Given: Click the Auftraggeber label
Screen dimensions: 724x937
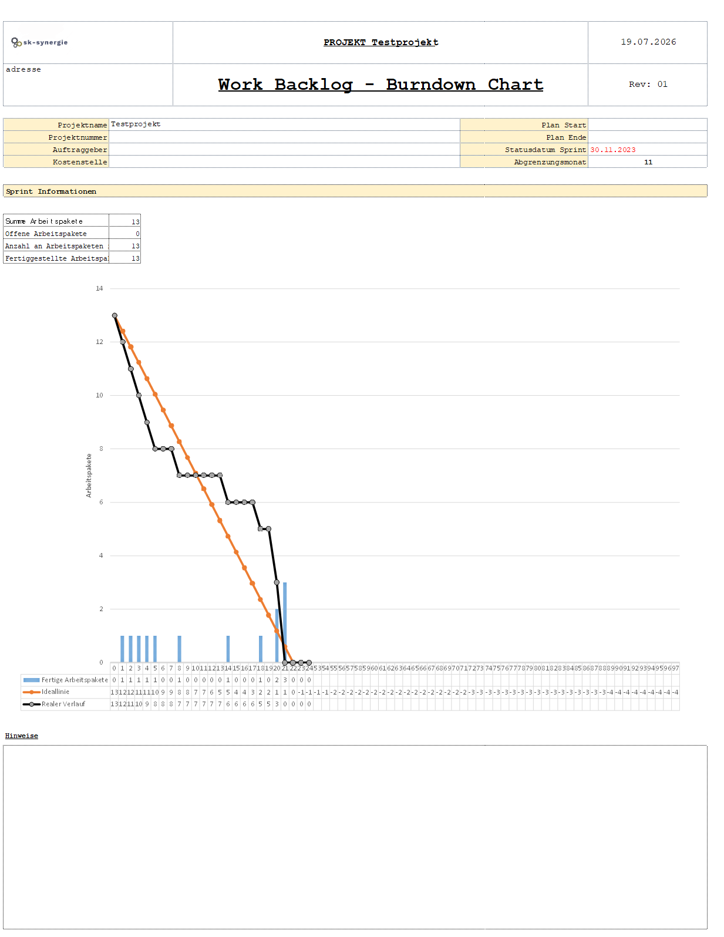Looking at the screenshot, I should [x=80, y=150].
